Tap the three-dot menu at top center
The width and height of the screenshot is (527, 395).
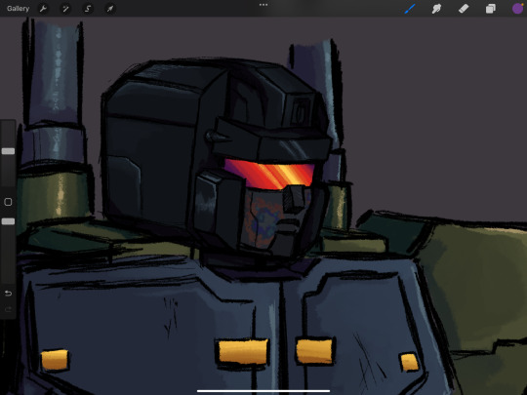coord(263,5)
